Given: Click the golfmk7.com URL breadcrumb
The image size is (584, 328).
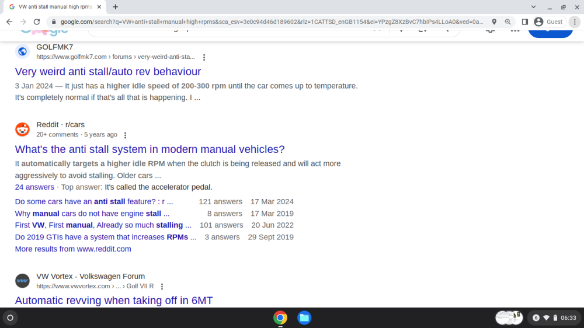Looking at the screenshot, I should pos(116,57).
